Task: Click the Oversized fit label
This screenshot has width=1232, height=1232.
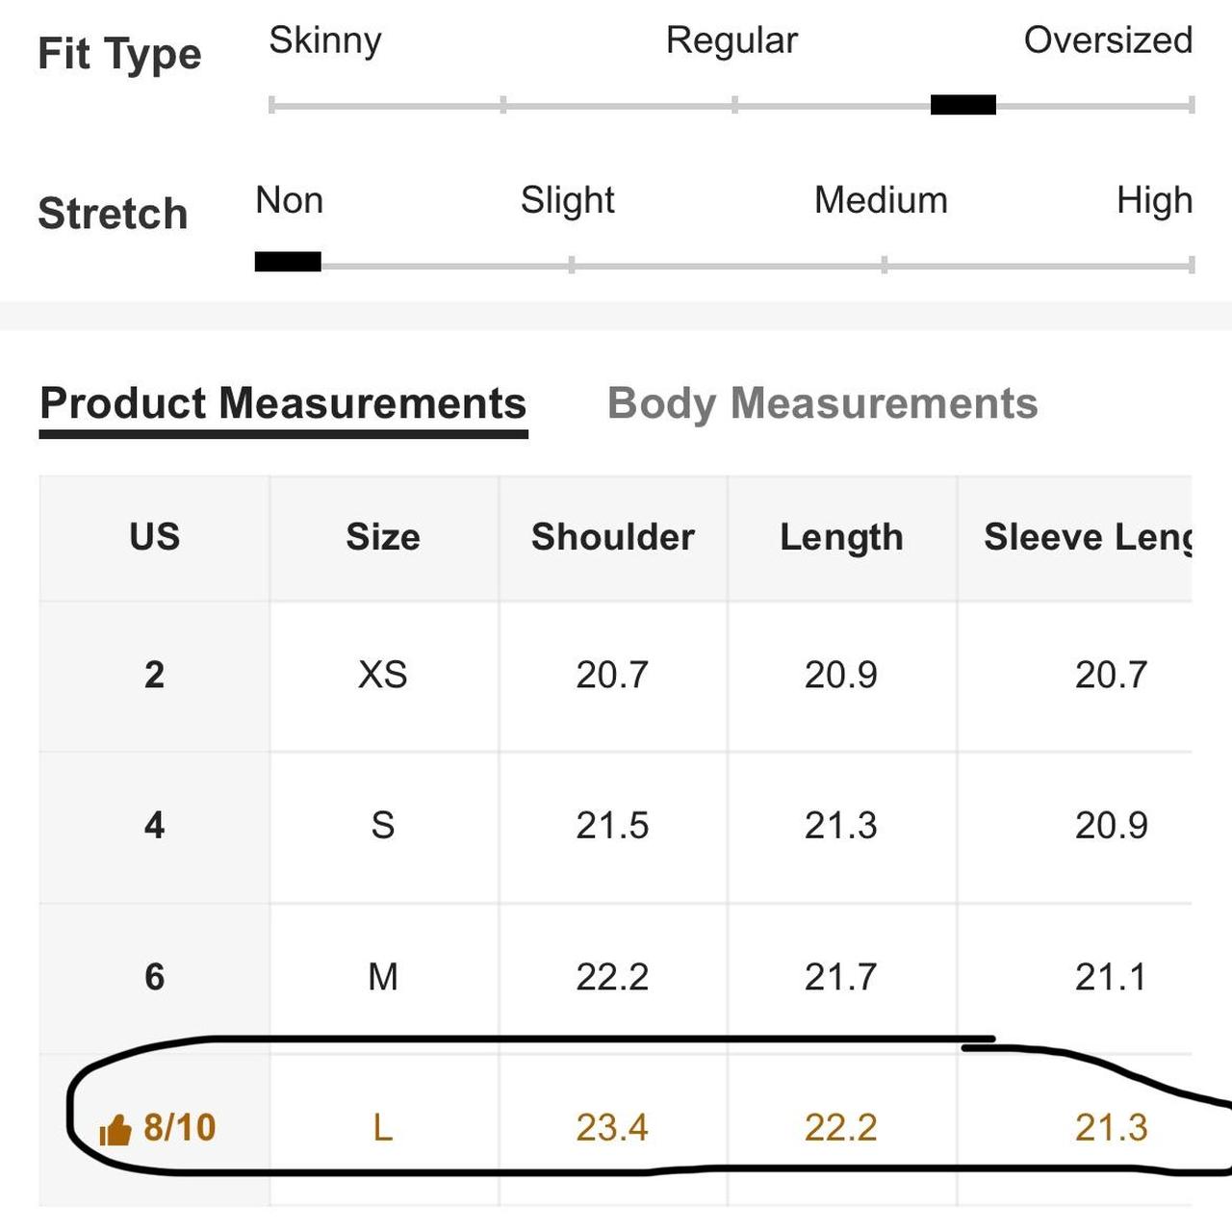Action: tap(1108, 40)
